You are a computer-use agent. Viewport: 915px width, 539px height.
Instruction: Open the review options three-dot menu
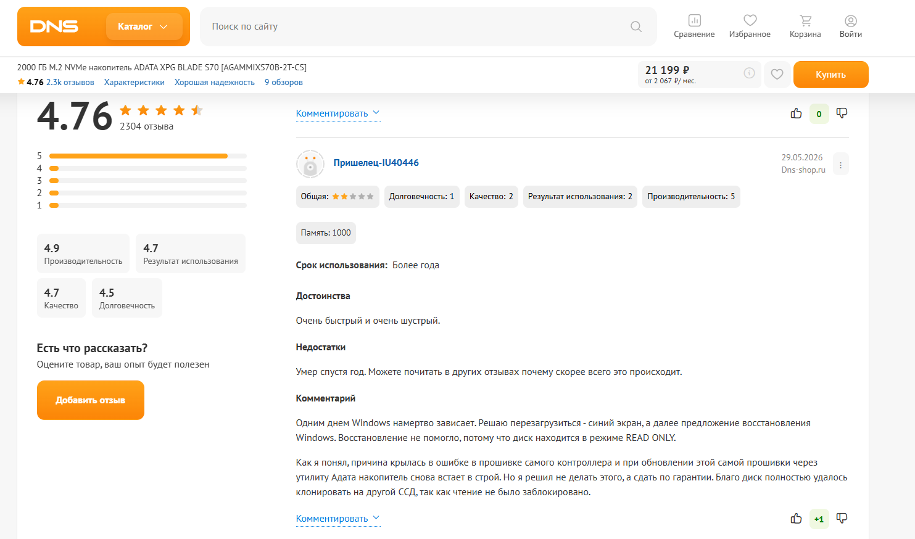pos(840,164)
